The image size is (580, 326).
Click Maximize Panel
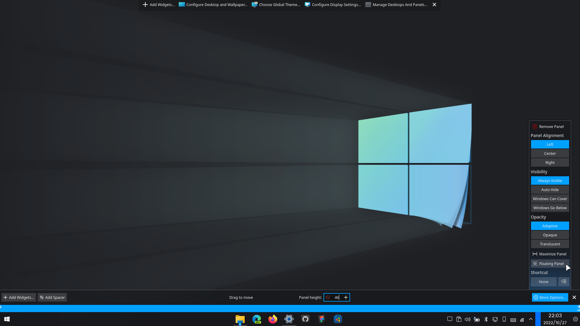[550, 254]
